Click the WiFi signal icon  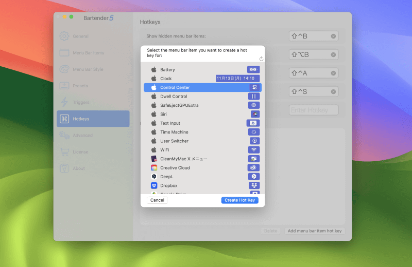click(x=254, y=149)
